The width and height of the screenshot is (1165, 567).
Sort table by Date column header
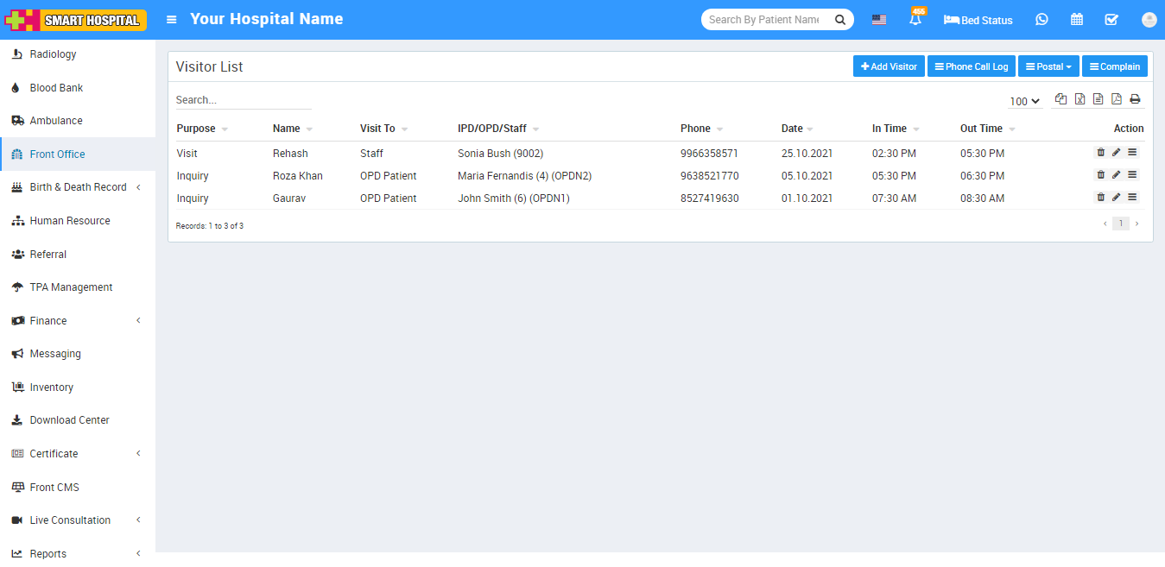click(x=793, y=129)
